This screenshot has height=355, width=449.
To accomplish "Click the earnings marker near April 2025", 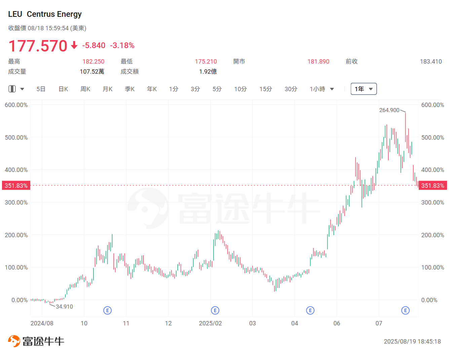I will coord(310,310).
